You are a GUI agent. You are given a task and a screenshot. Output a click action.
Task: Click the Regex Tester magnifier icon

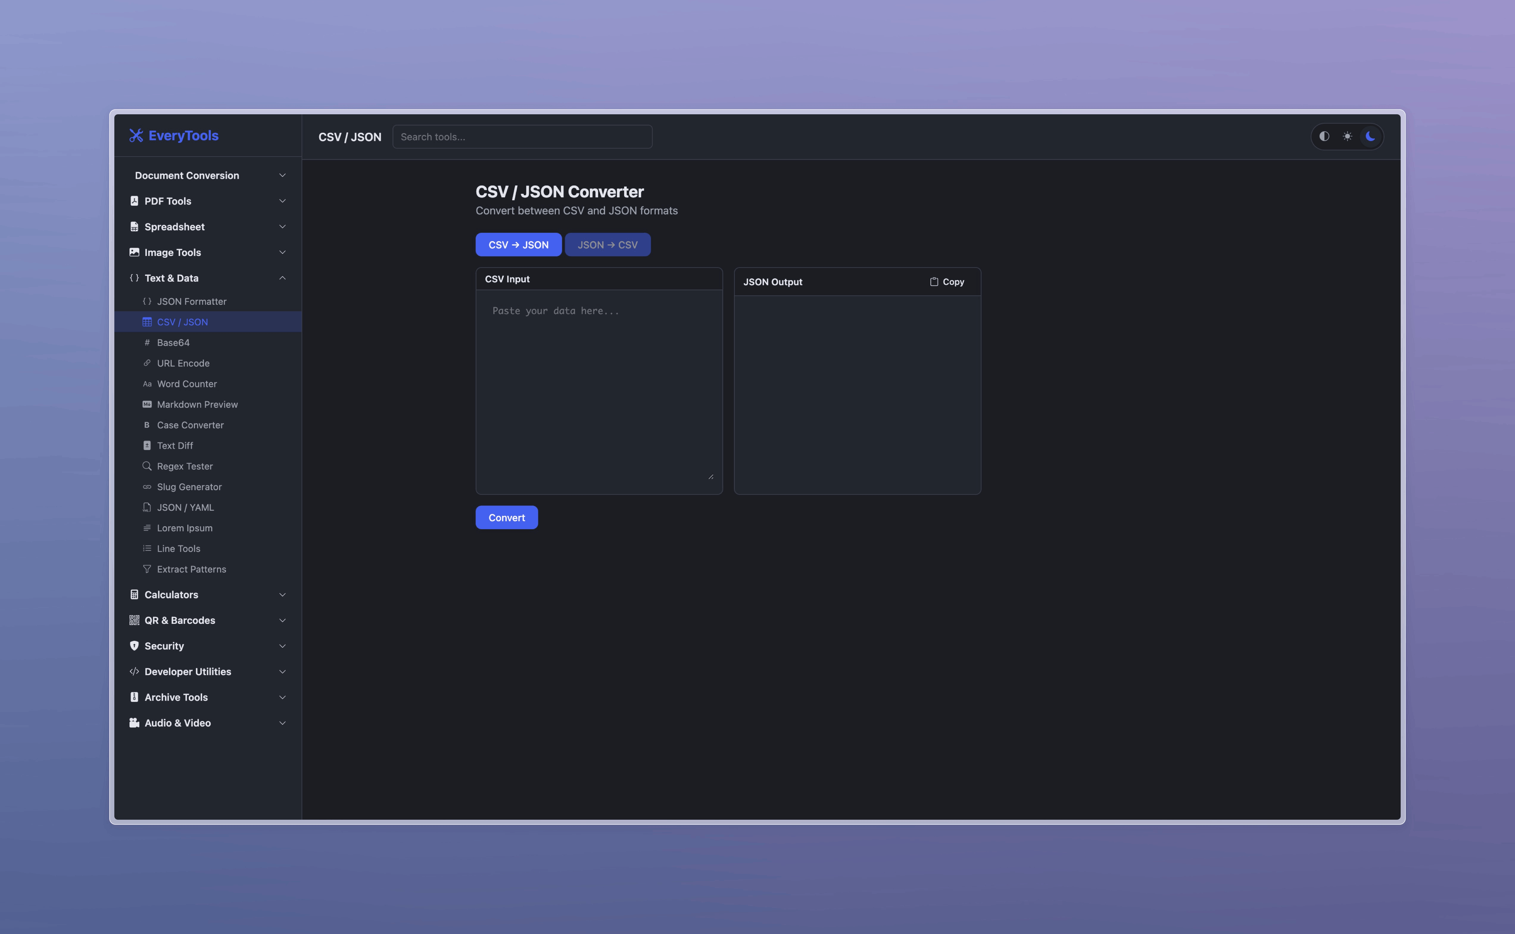[147, 466]
